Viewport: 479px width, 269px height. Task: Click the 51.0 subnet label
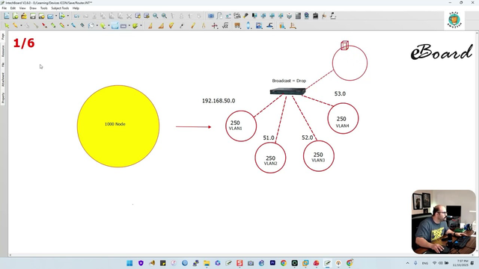(269, 137)
